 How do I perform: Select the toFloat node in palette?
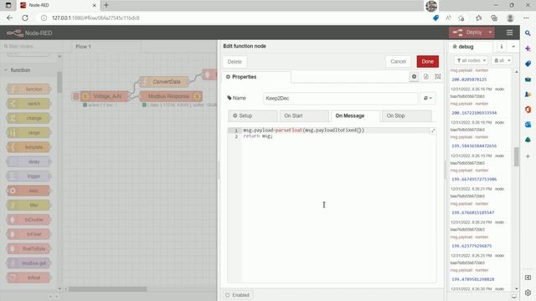[x=28, y=234]
